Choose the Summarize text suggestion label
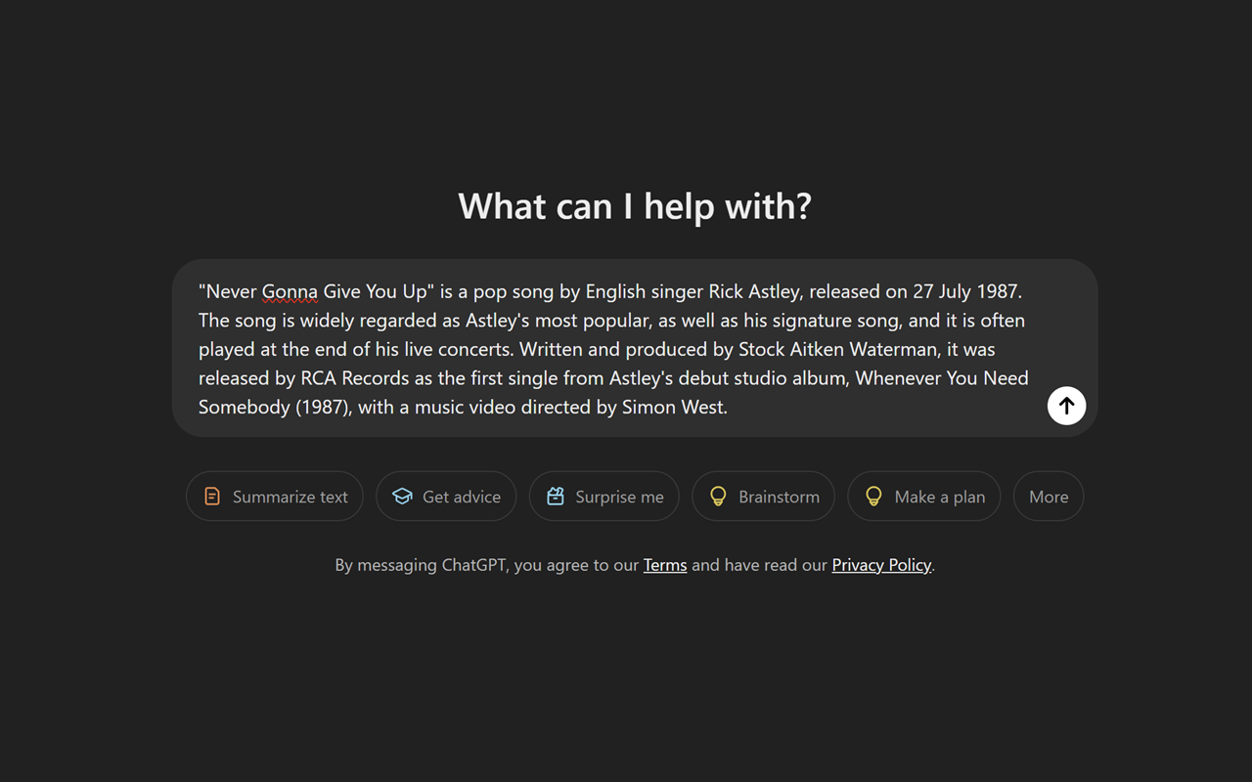1252x782 pixels. 290,497
